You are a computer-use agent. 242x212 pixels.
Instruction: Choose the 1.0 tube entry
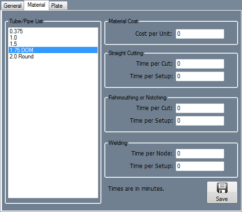pyautogui.click(x=53, y=38)
